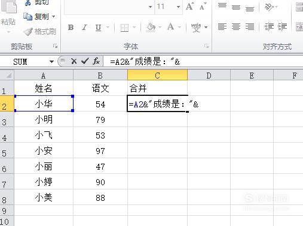This screenshot has width=303, height=226.
Task: Click cell with value 54
Action: 100,104
